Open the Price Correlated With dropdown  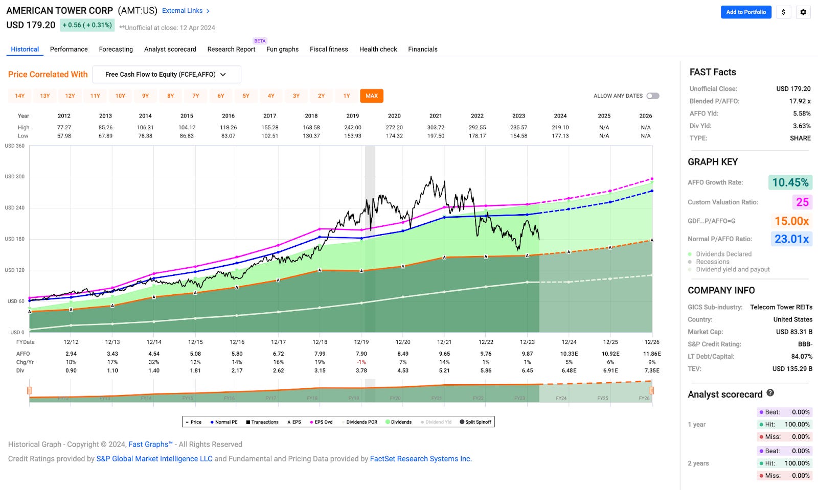click(x=167, y=75)
